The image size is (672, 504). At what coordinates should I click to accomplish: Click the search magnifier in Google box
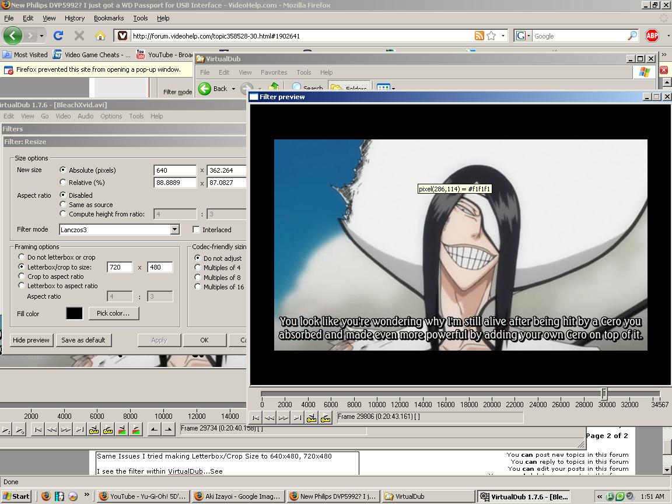pos(632,36)
